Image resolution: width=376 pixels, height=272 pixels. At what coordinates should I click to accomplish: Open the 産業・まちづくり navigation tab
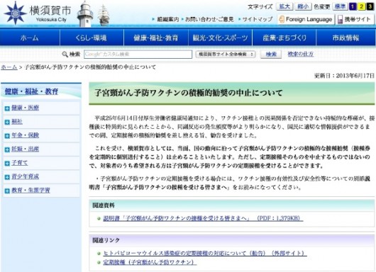tap(284, 38)
